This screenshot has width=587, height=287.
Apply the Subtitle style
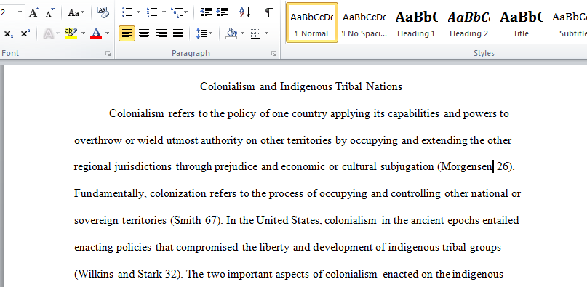pos(569,23)
